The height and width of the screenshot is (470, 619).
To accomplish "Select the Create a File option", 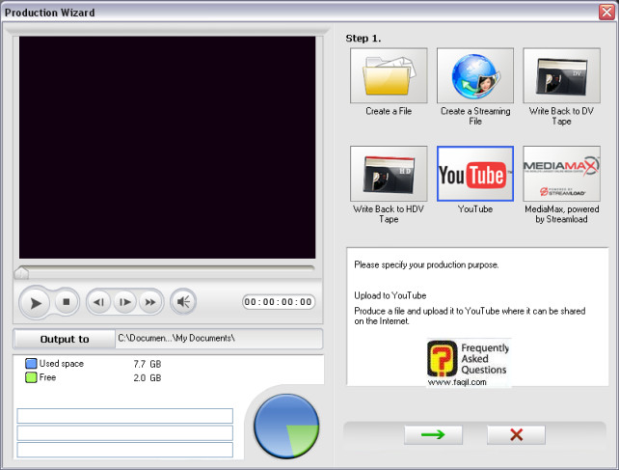I will coord(389,75).
